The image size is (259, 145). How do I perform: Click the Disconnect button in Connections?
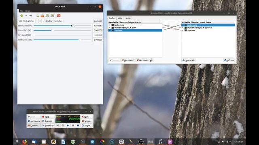pyautogui.click(x=128, y=60)
